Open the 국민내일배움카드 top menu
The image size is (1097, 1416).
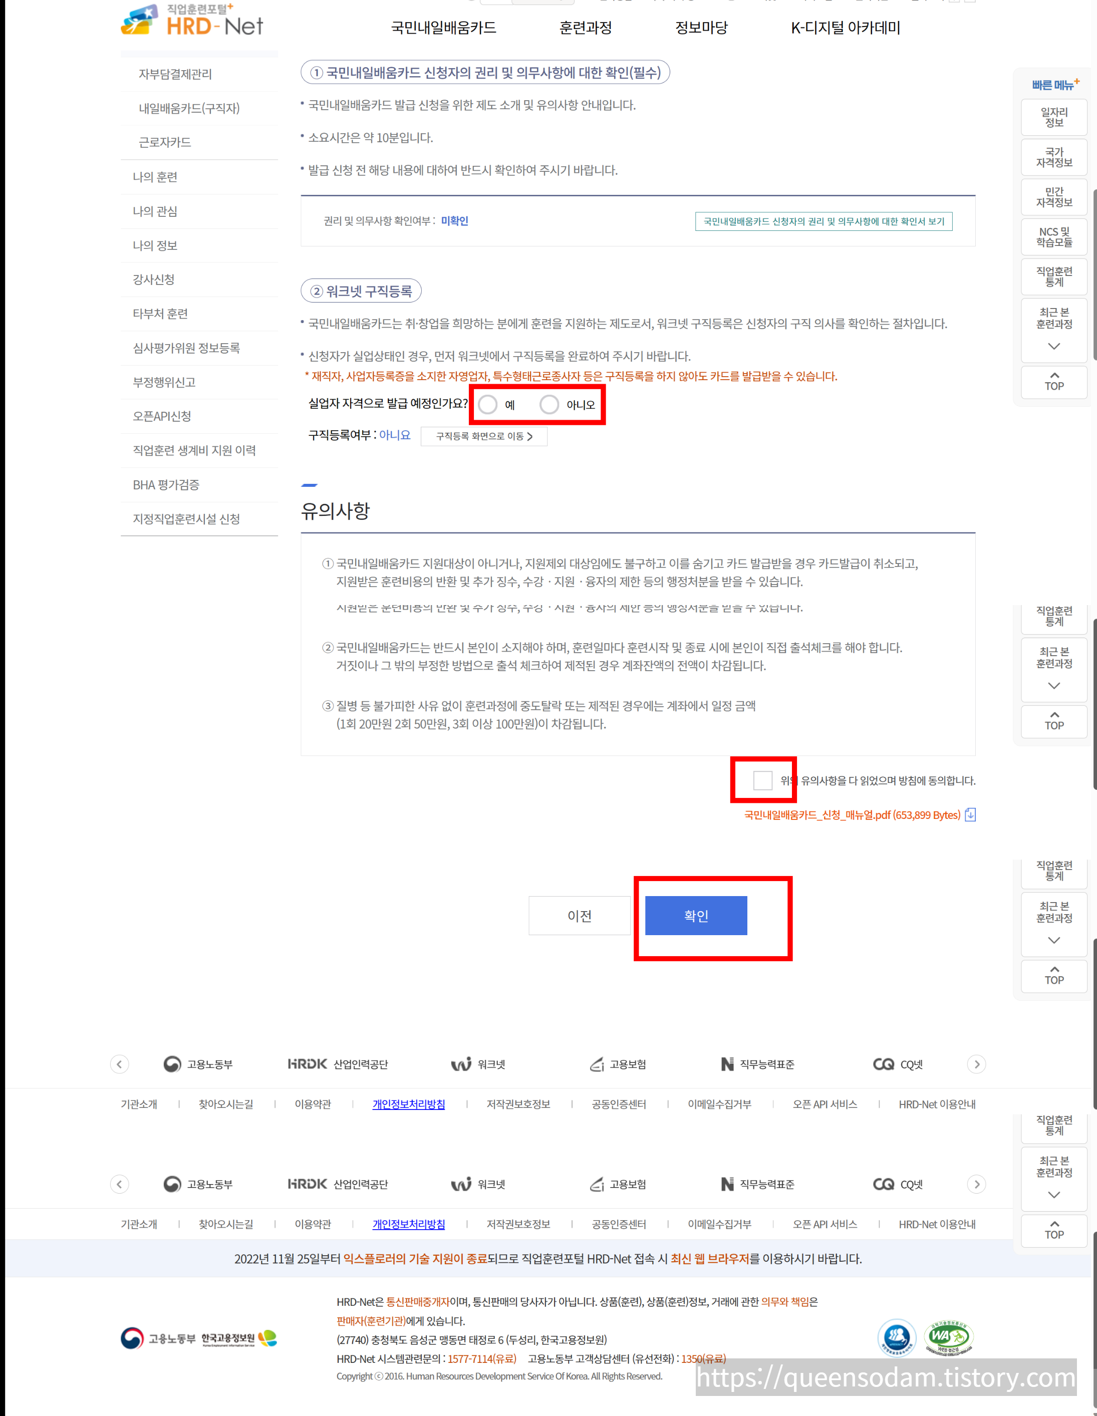point(443,28)
